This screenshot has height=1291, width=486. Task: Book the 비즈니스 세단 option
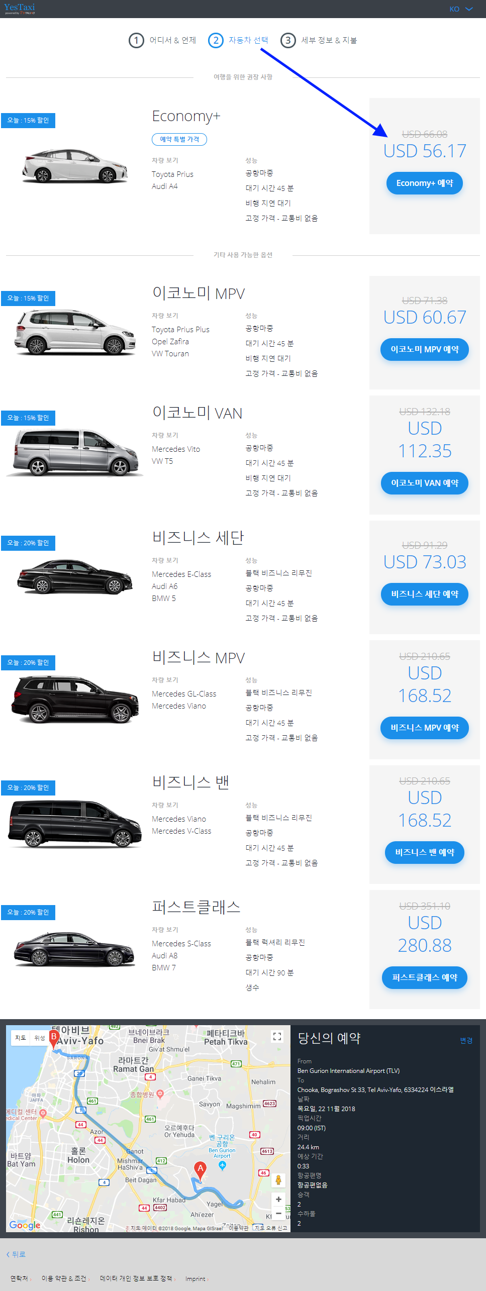(424, 594)
